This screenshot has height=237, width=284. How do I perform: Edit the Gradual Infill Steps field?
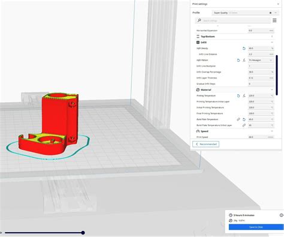(261, 84)
